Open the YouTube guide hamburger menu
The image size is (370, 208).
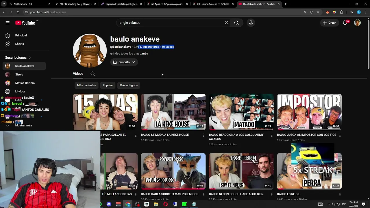pyautogui.click(x=8, y=23)
